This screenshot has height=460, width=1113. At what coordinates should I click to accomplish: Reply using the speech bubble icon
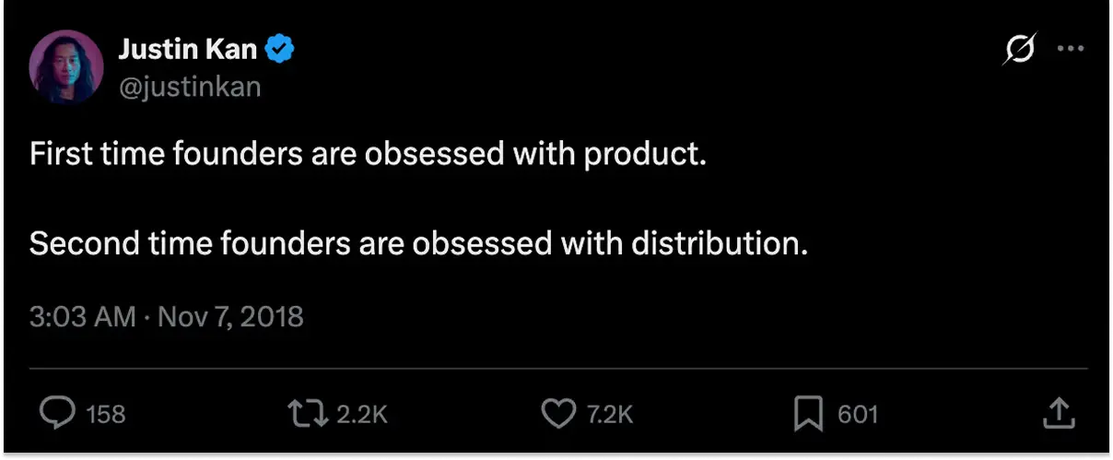click(x=57, y=414)
